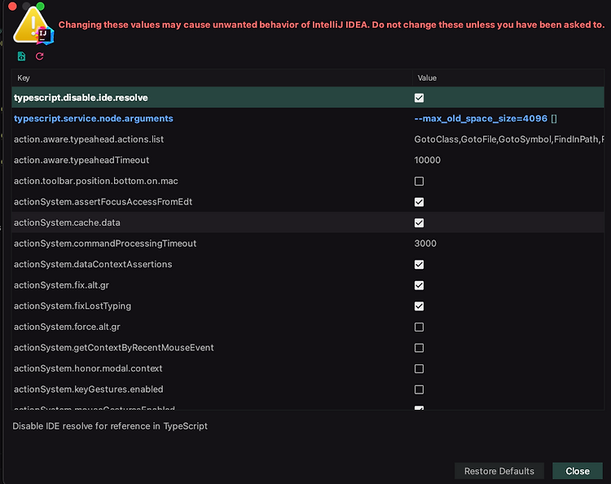Click the red reload/restore icon
The width and height of the screenshot is (611, 484).
tap(39, 56)
